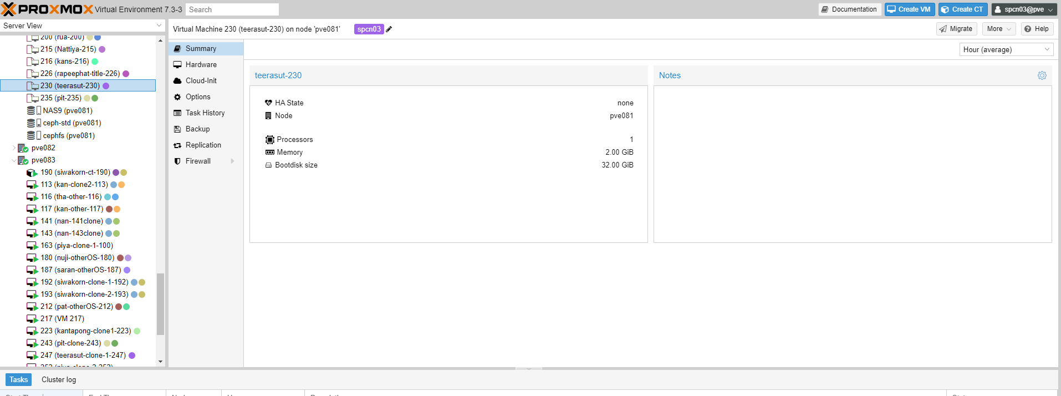Click the spcn03 tag label

(369, 29)
